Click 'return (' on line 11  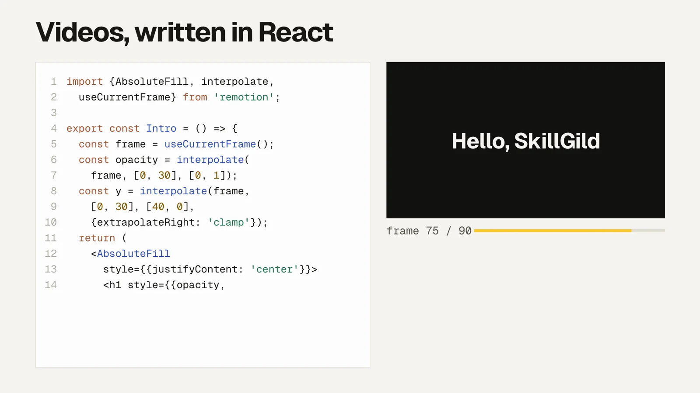coord(103,238)
